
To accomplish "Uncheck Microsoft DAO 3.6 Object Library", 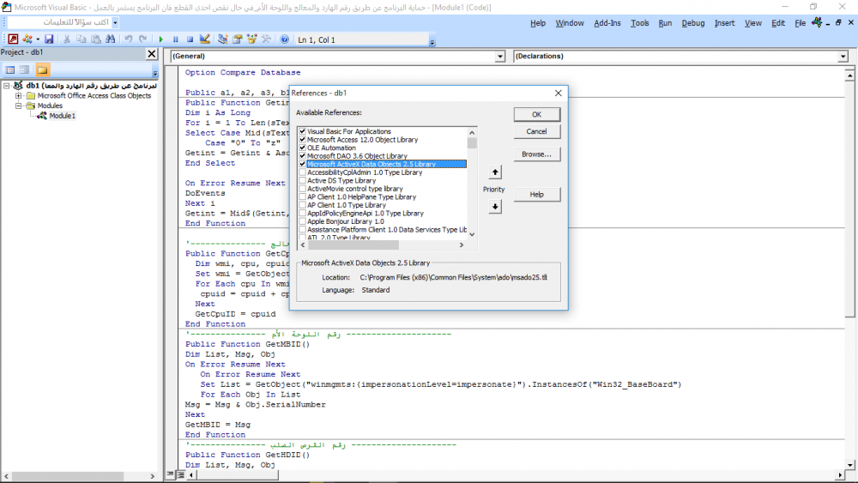I will coord(303,156).
